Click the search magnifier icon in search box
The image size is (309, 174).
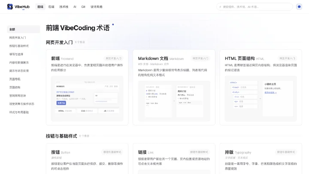(x=220, y=7)
